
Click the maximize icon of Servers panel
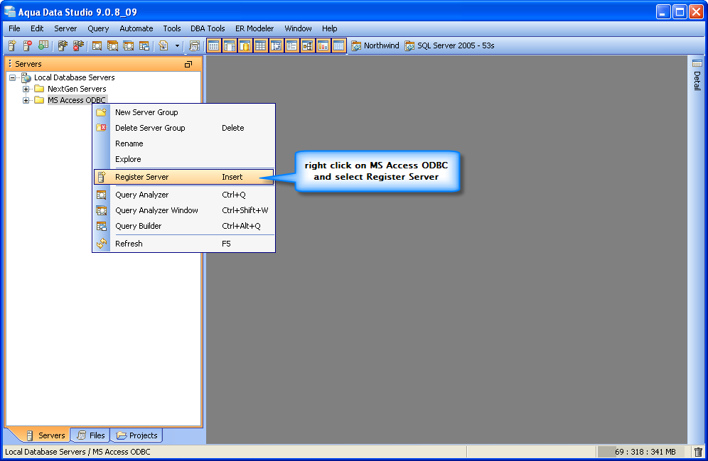(x=188, y=65)
